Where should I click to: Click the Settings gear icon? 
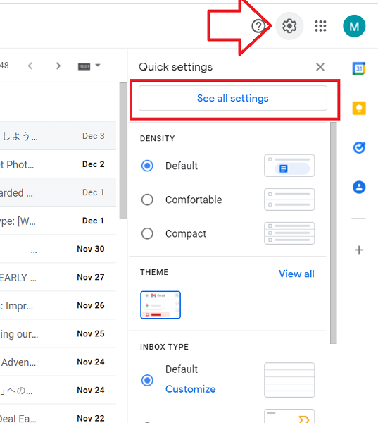pos(289,26)
